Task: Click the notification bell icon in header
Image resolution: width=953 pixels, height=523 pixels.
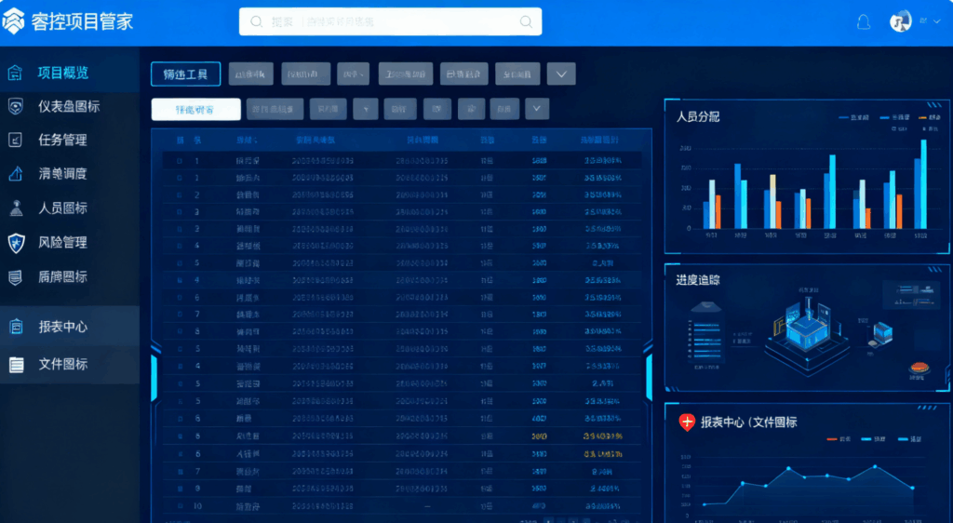Action: click(864, 22)
